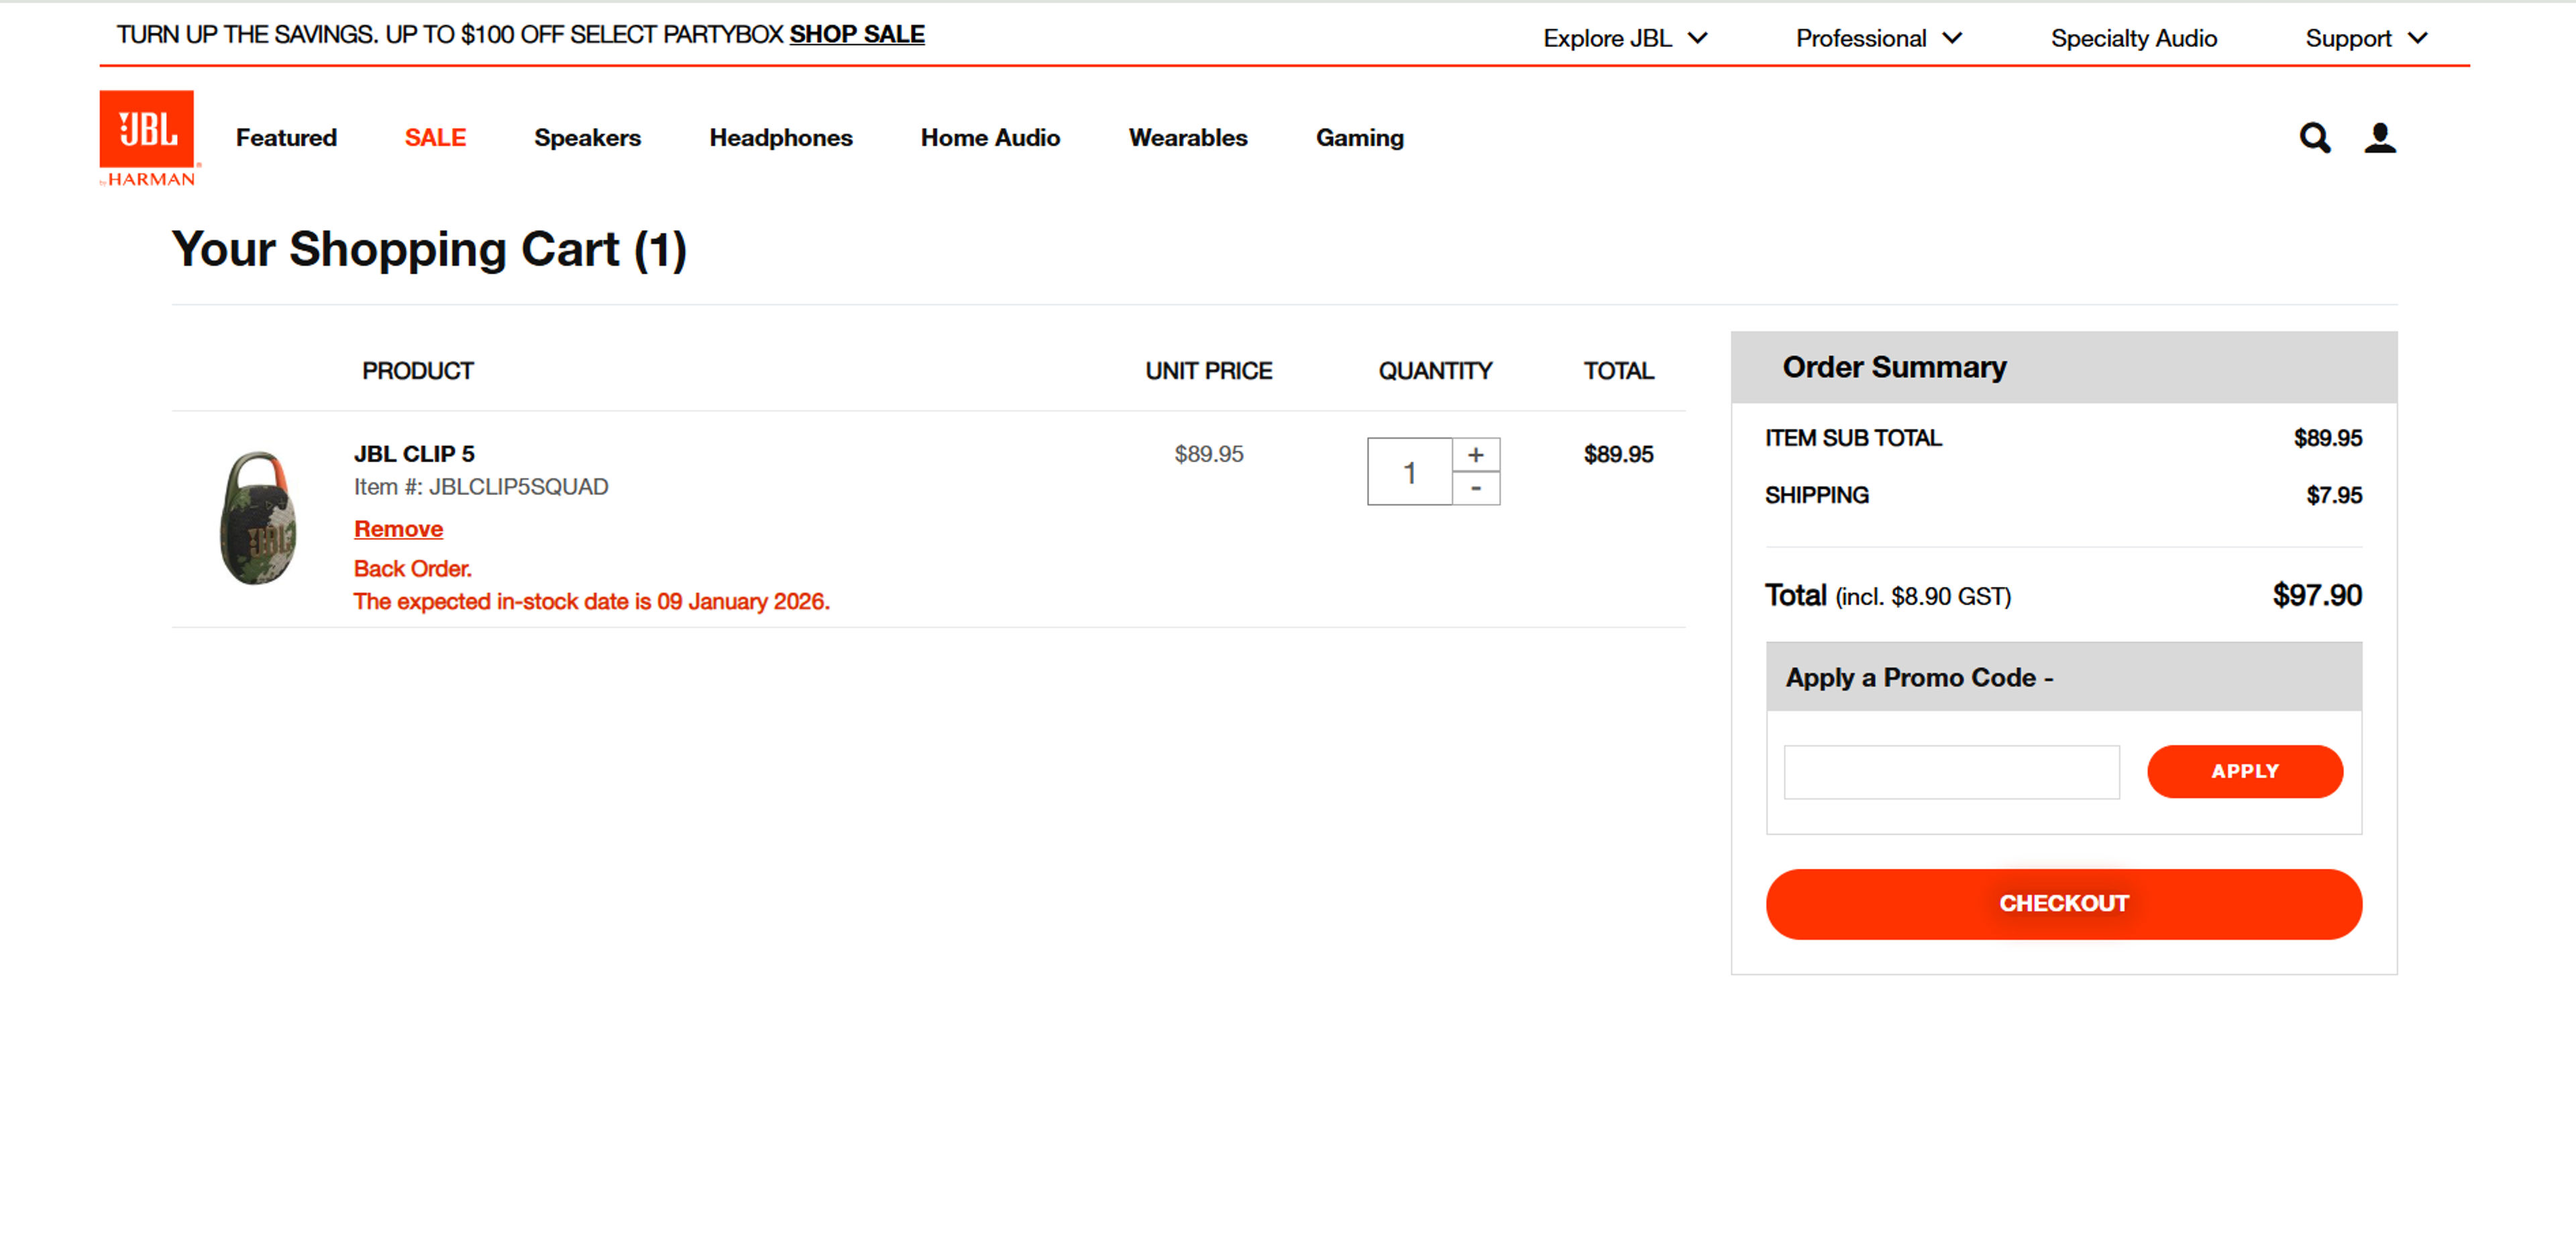Click the Your Shopping Cart (1) heading

coord(429,249)
